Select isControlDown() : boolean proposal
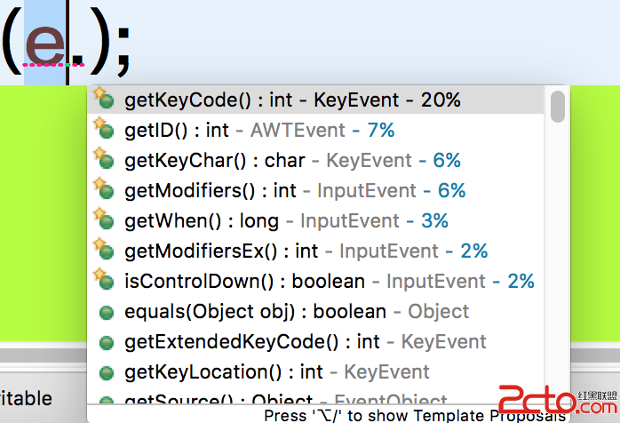The image size is (620, 423). pyautogui.click(x=315, y=282)
